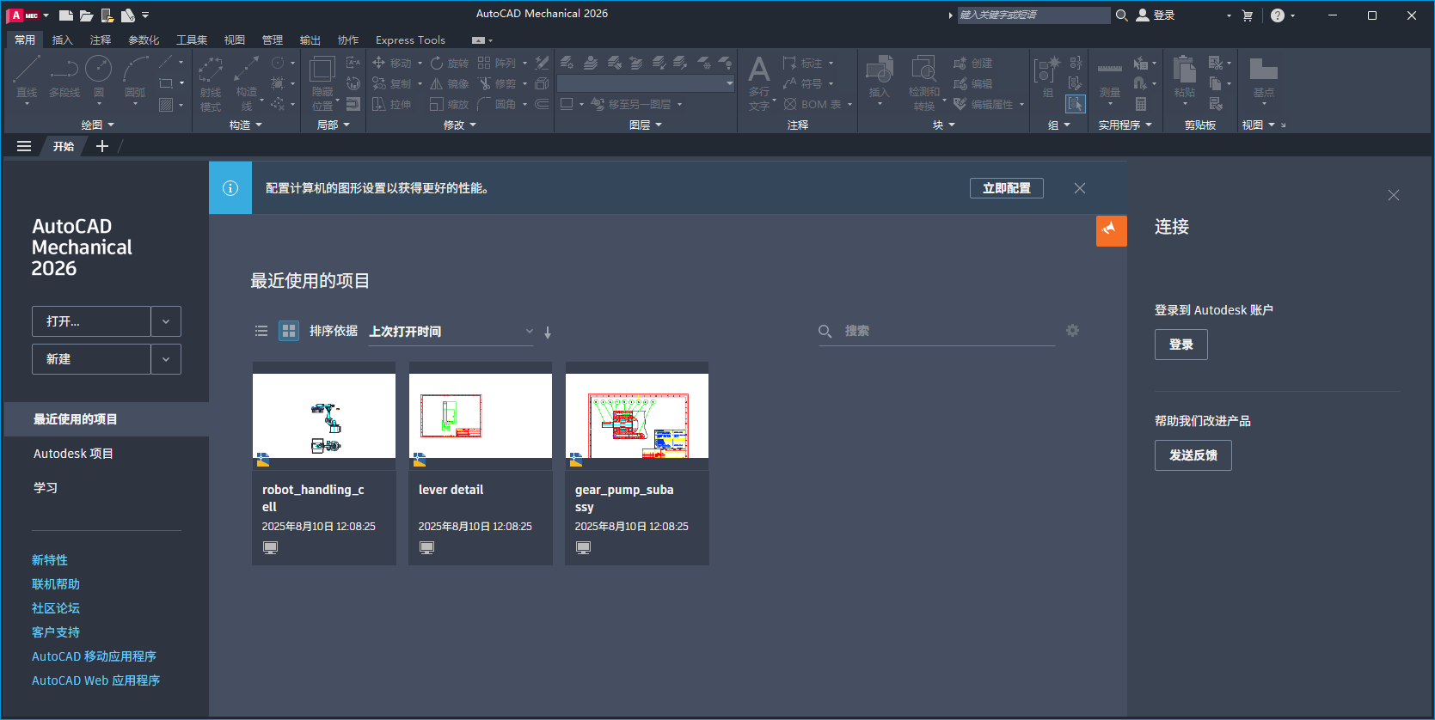1435x720 pixels.
Task: Switch recent items to list view
Action: [261, 331]
